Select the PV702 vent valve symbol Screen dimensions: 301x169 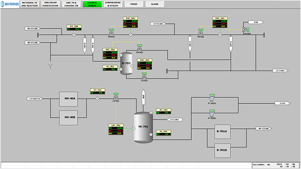(244, 29)
